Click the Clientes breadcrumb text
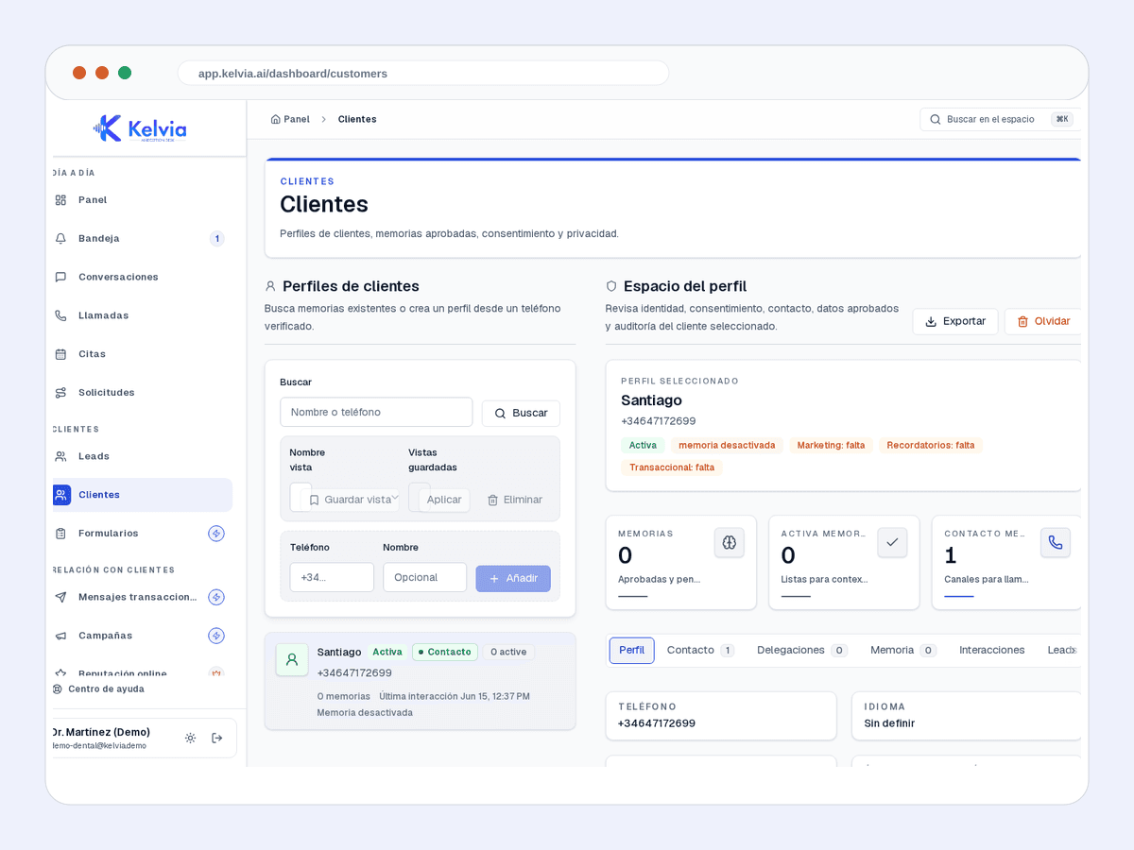This screenshot has width=1134, height=850. (x=357, y=119)
